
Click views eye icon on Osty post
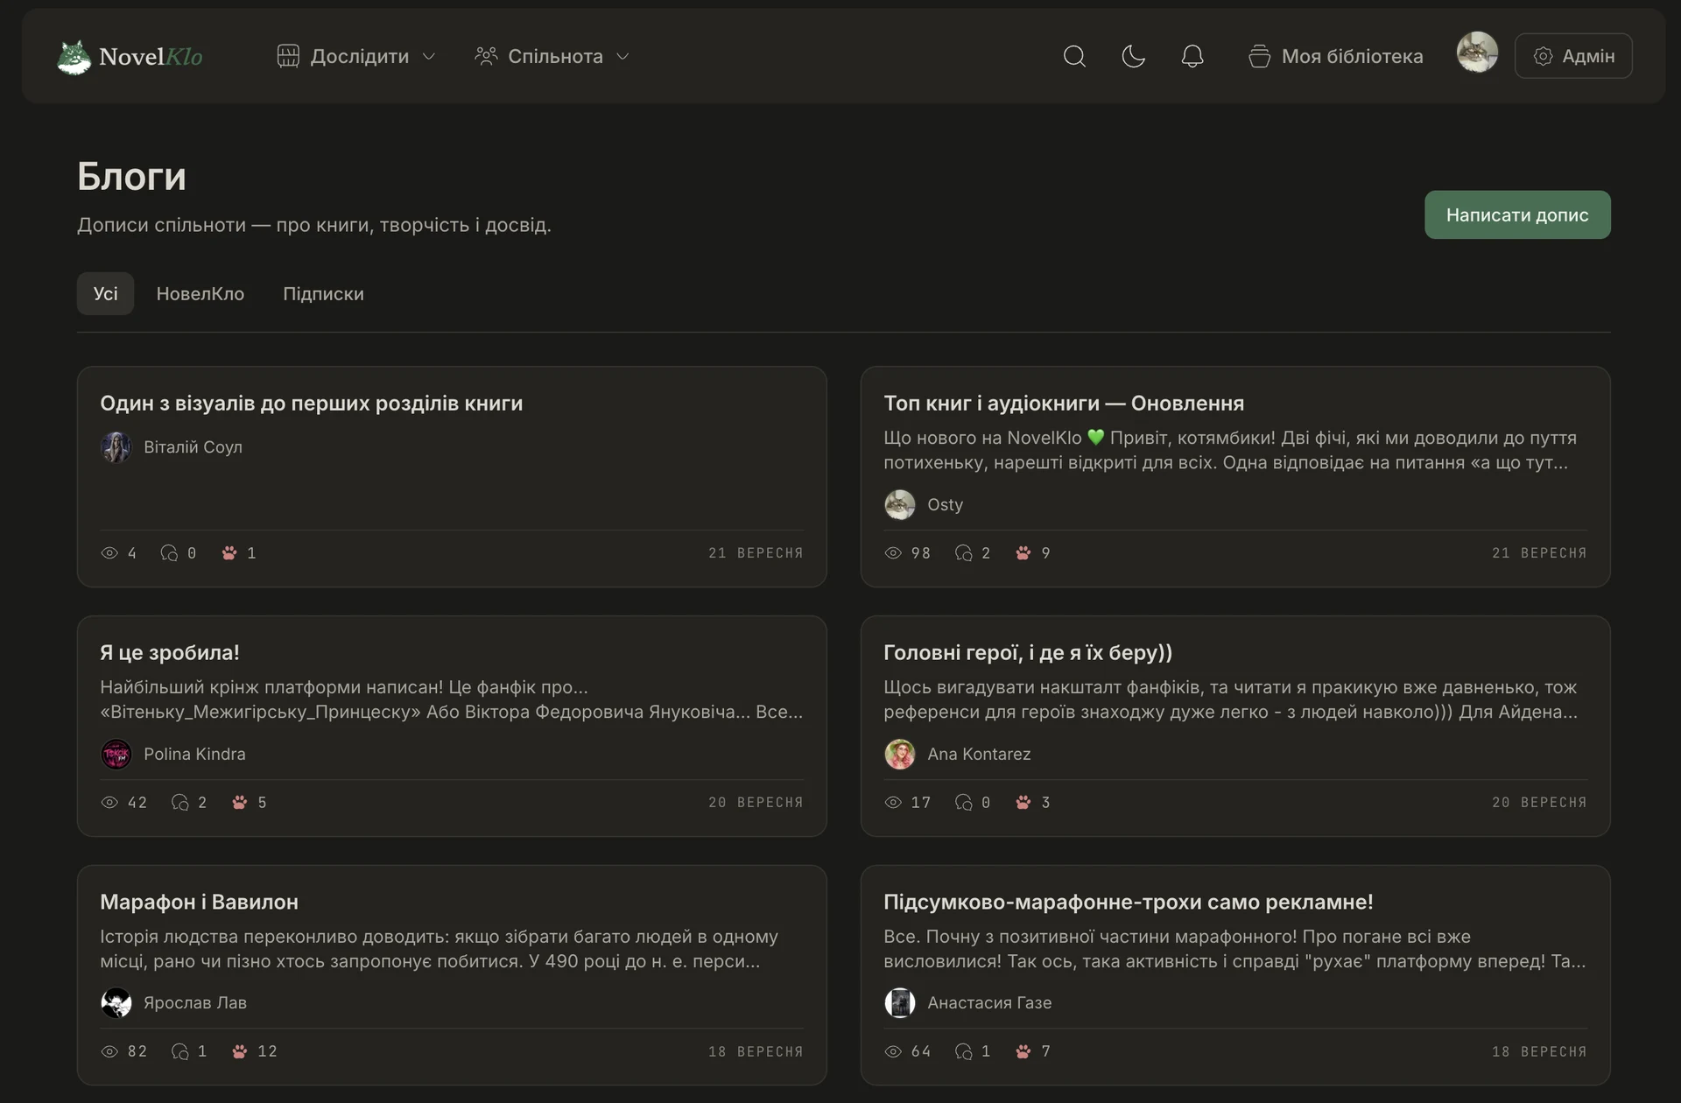coord(893,553)
